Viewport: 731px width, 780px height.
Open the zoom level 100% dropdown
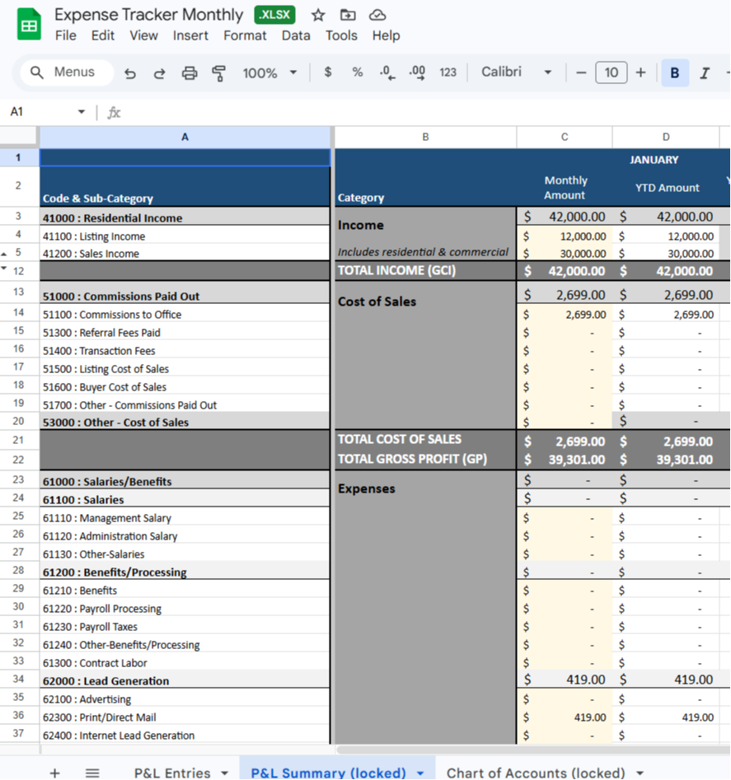(269, 72)
